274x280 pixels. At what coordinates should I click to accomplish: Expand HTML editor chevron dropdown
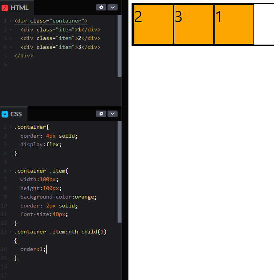[x=113, y=7]
